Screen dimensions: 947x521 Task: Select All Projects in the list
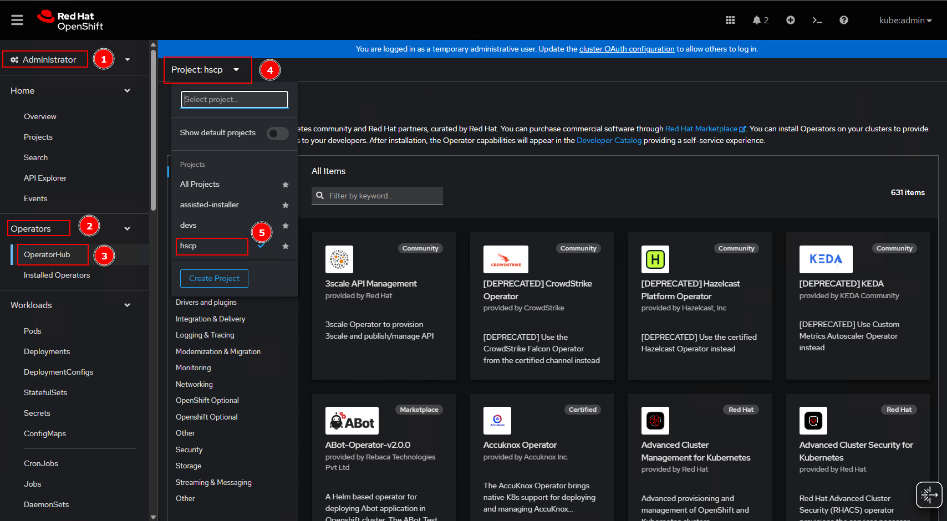[200, 185]
